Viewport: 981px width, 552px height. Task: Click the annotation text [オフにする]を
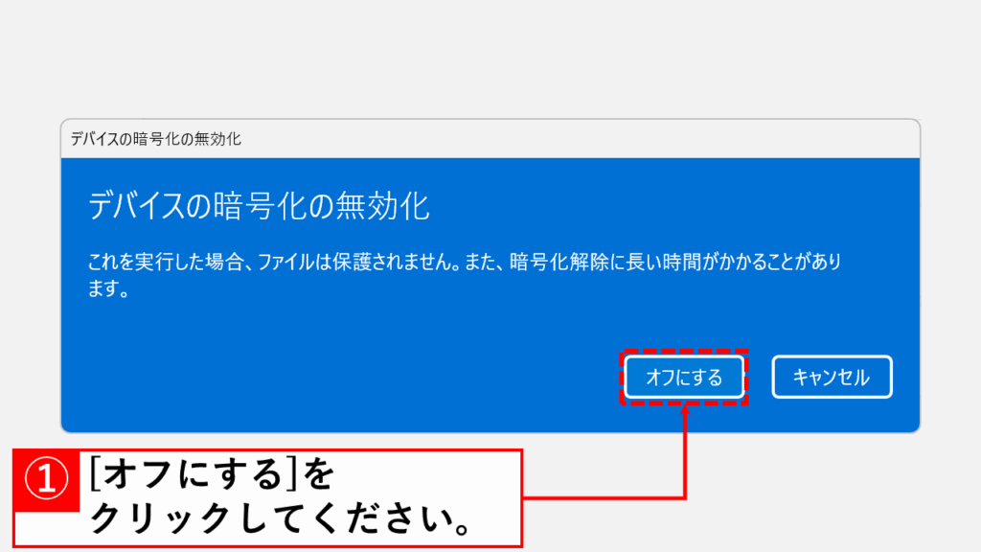pyautogui.click(x=212, y=473)
